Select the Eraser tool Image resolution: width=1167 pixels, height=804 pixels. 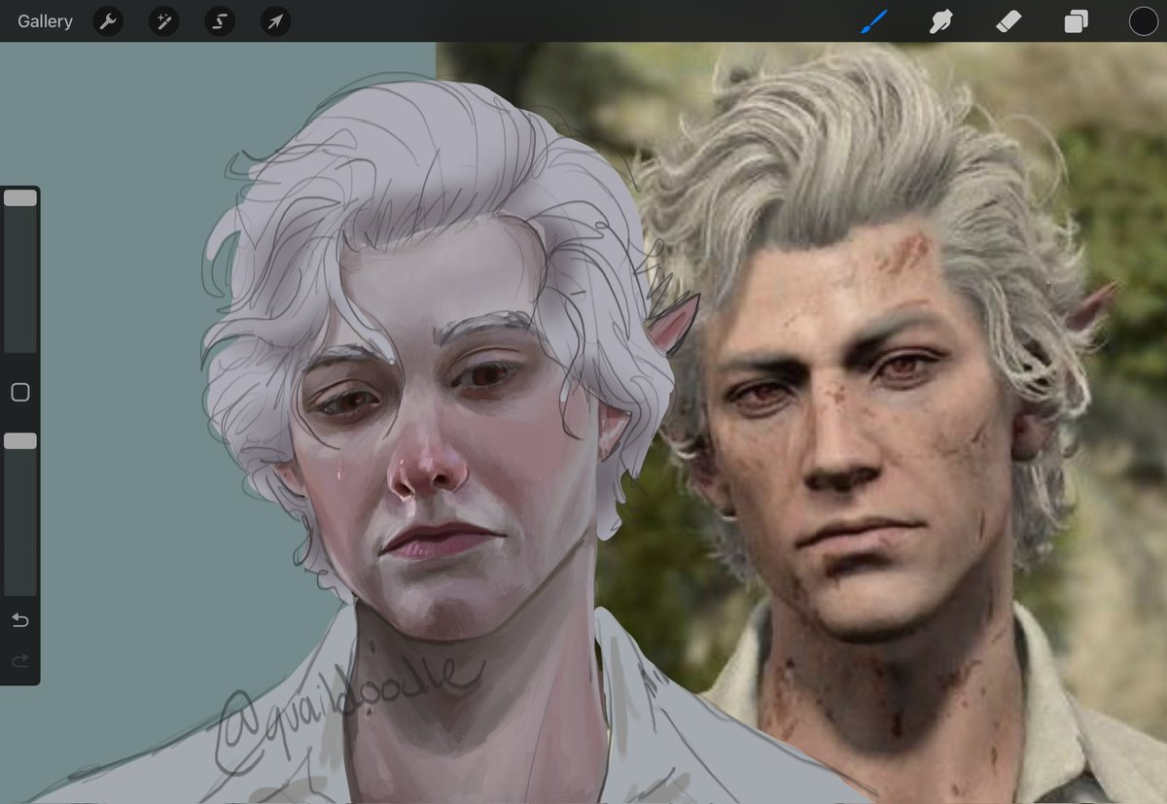point(1008,21)
